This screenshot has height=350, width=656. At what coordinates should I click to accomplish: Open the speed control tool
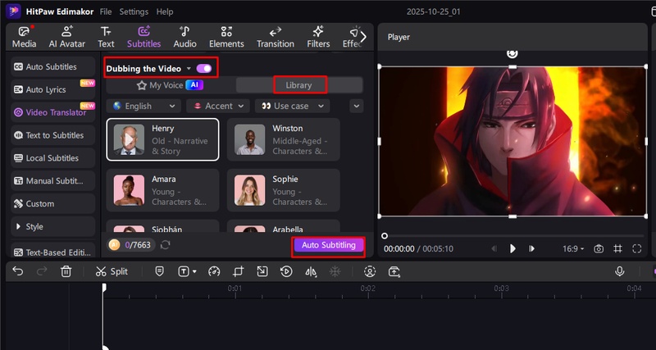click(x=214, y=271)
